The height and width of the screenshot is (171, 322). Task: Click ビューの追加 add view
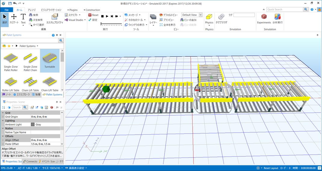(x=188, y=20)
